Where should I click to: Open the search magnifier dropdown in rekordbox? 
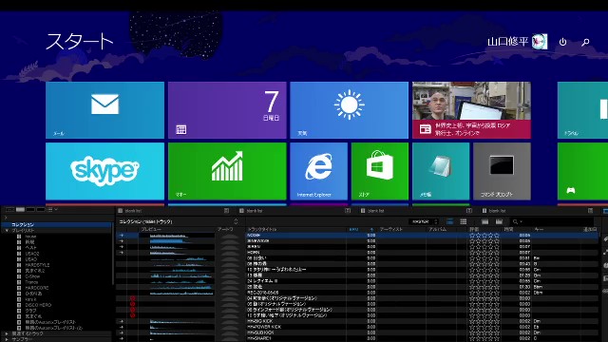517,221
